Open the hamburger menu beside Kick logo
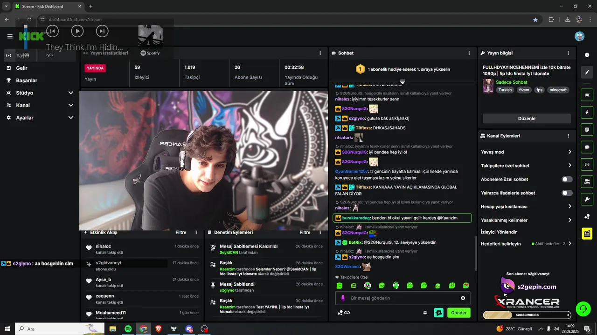The image size is (597, 335). tap(10, 36)
